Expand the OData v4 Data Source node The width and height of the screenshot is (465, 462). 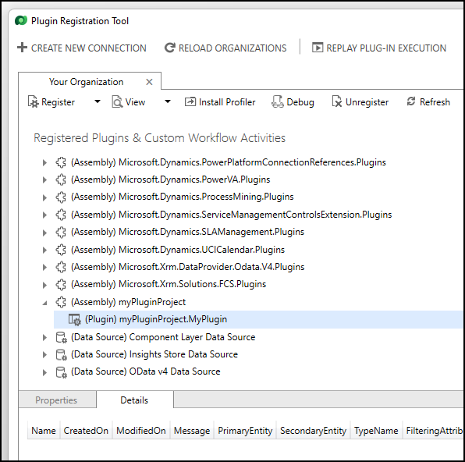44,372
